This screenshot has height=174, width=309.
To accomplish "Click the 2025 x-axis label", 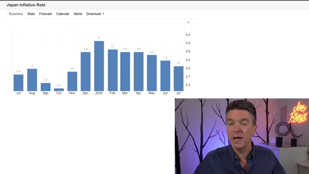I will pyautogui.click(x=99, y=93).
